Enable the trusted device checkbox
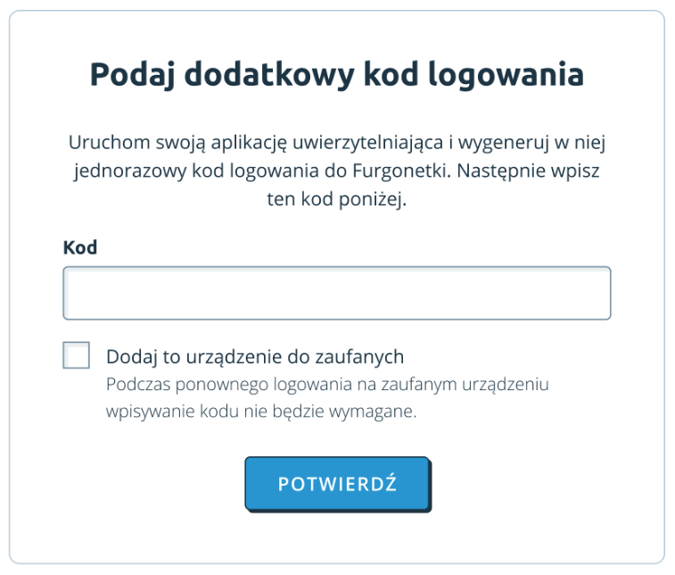Image resolution: width=675 pixels, height=575 pixels. click(x=76, y=355)
